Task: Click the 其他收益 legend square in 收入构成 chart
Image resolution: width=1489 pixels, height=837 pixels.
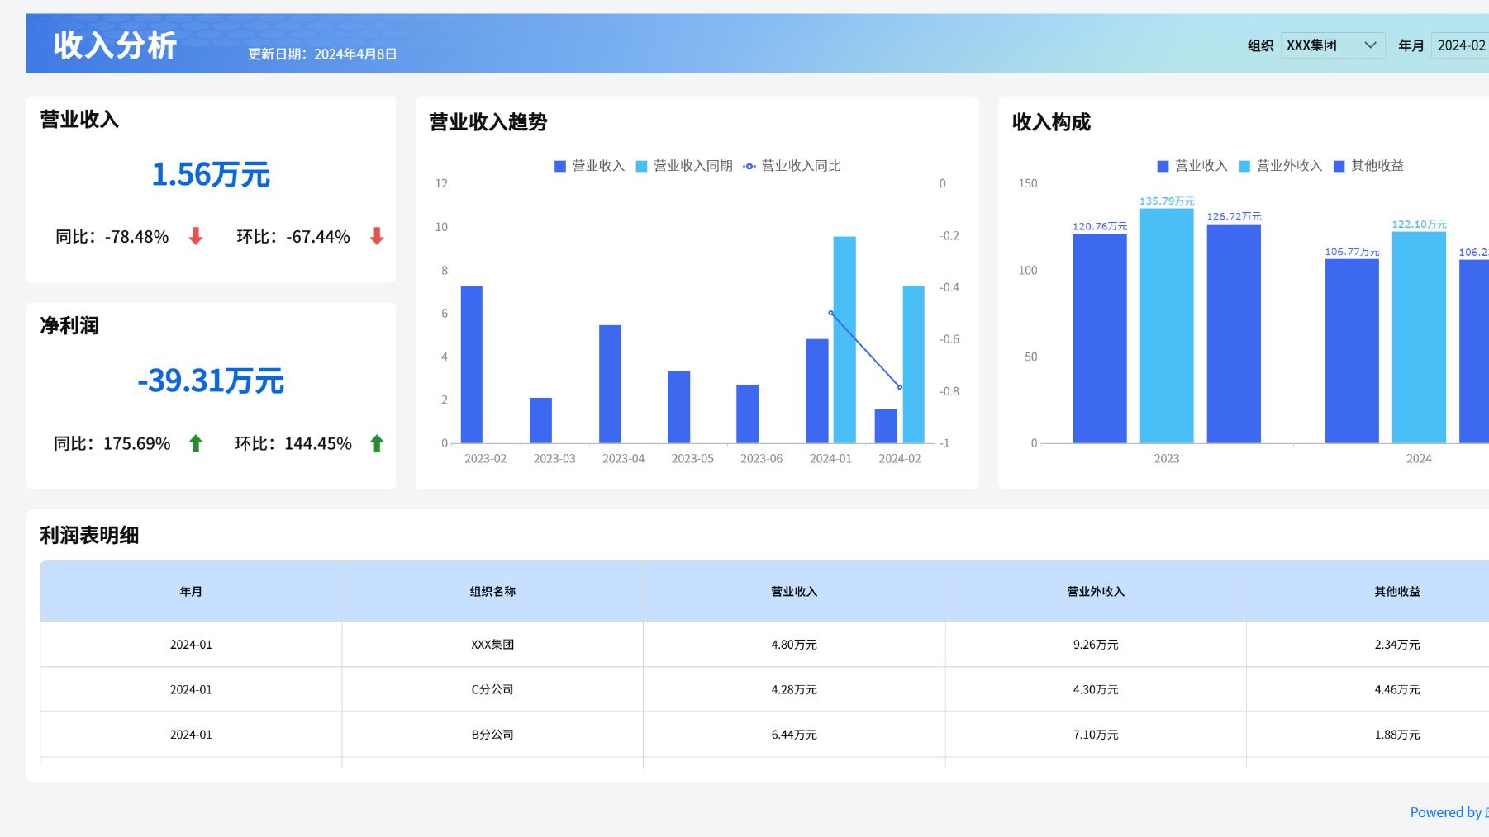Action: [x=1340, y=165]
